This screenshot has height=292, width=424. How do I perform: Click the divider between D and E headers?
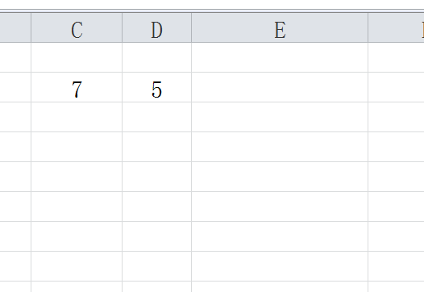(x=192, y=27)
